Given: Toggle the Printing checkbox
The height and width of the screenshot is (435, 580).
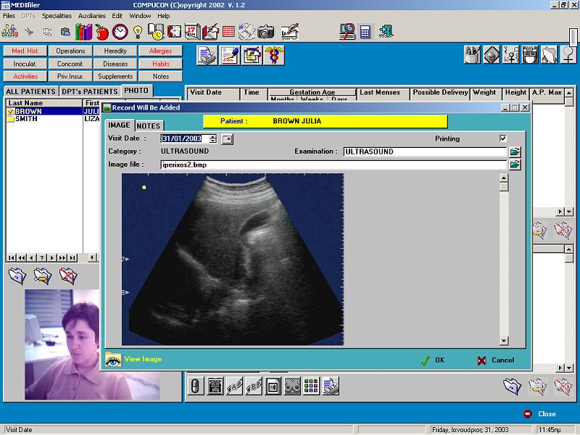Looking at the screenshot, I should pos(502,138).
